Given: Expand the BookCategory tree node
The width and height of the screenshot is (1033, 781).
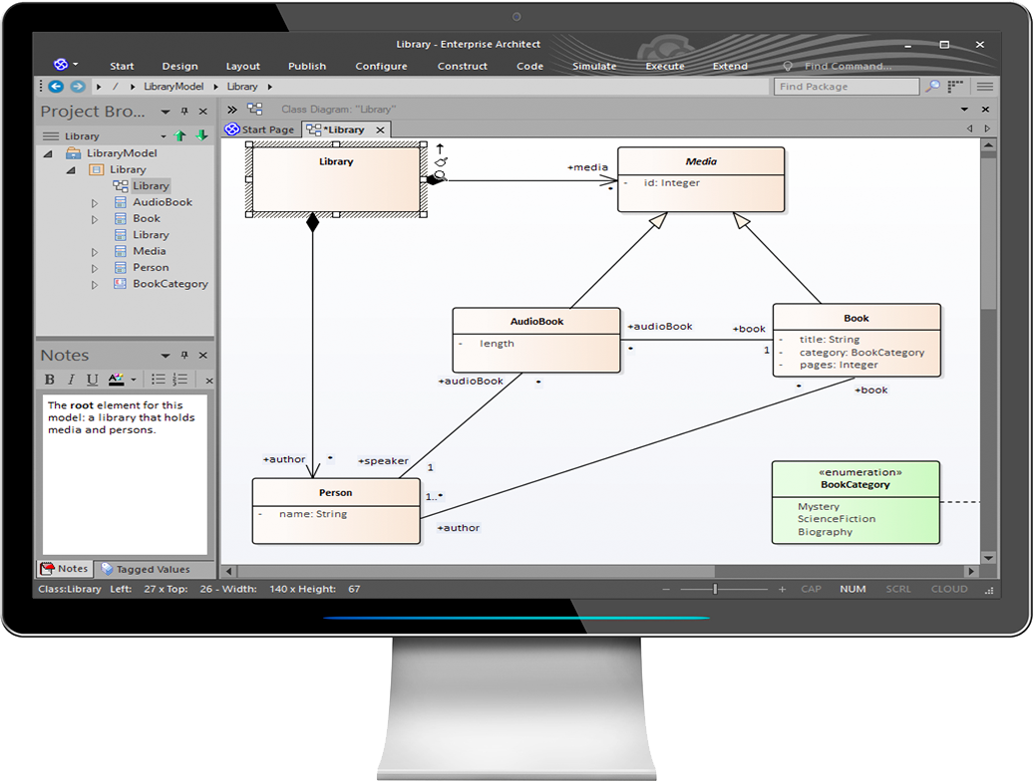Looking at the screenshot, I should [95, 285].
